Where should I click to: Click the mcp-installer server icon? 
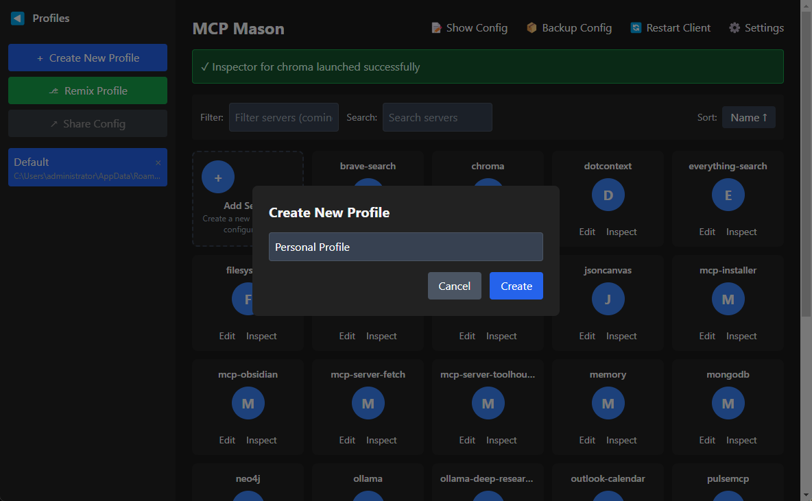(x=728, y=299)
